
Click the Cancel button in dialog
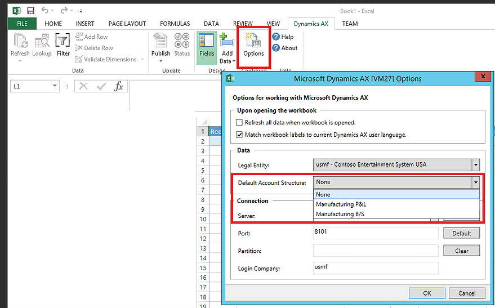pyautogui.click(x=467, y=293)
